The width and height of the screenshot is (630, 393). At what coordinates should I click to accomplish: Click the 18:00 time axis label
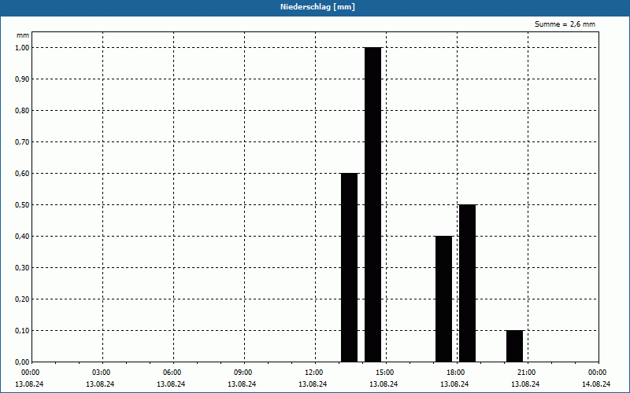pos(456,373)
